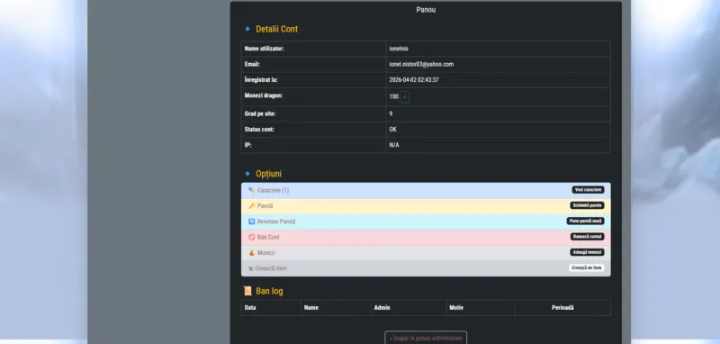This screenshot has height=344, width=720.
Task: Select the Caractere (1) row label
Action: [x=273, y=190]
